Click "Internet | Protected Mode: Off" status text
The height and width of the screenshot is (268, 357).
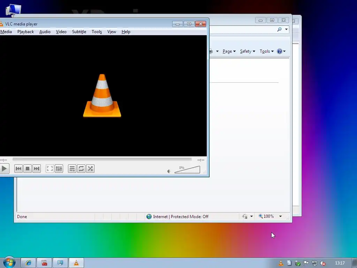pos(181,216)
